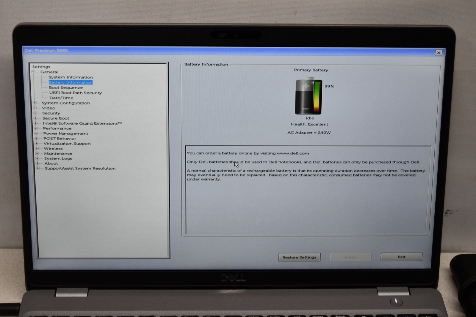This screenshot has width=476, height=317.
Task: Click the greyed-out Apply button
Action: tap(350, 257)
